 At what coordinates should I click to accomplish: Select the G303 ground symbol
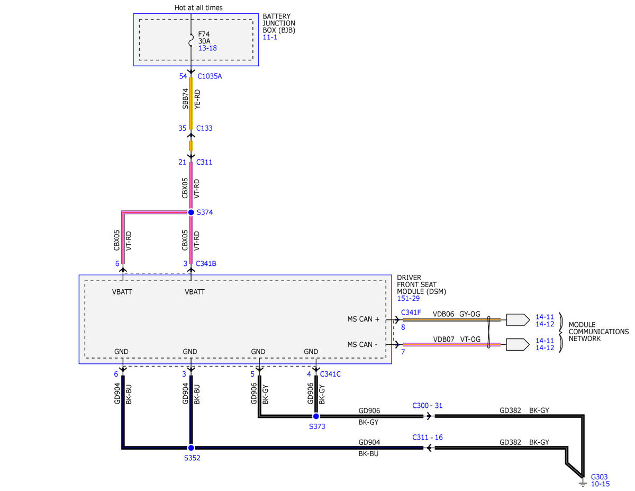(x=583, y=483)
